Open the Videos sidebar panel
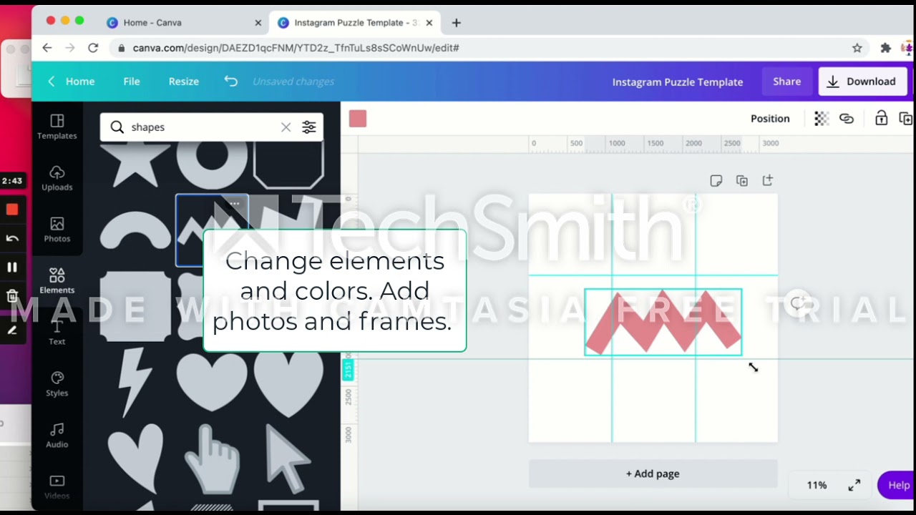Viewport: 916px width, 515px height. [x=57, y=487]
